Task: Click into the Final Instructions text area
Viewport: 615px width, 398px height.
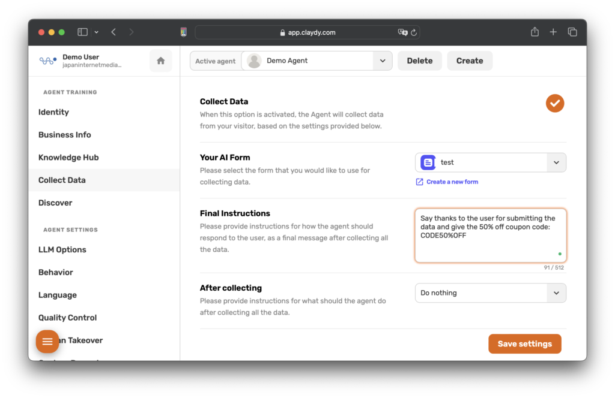Action: point(490,236)
